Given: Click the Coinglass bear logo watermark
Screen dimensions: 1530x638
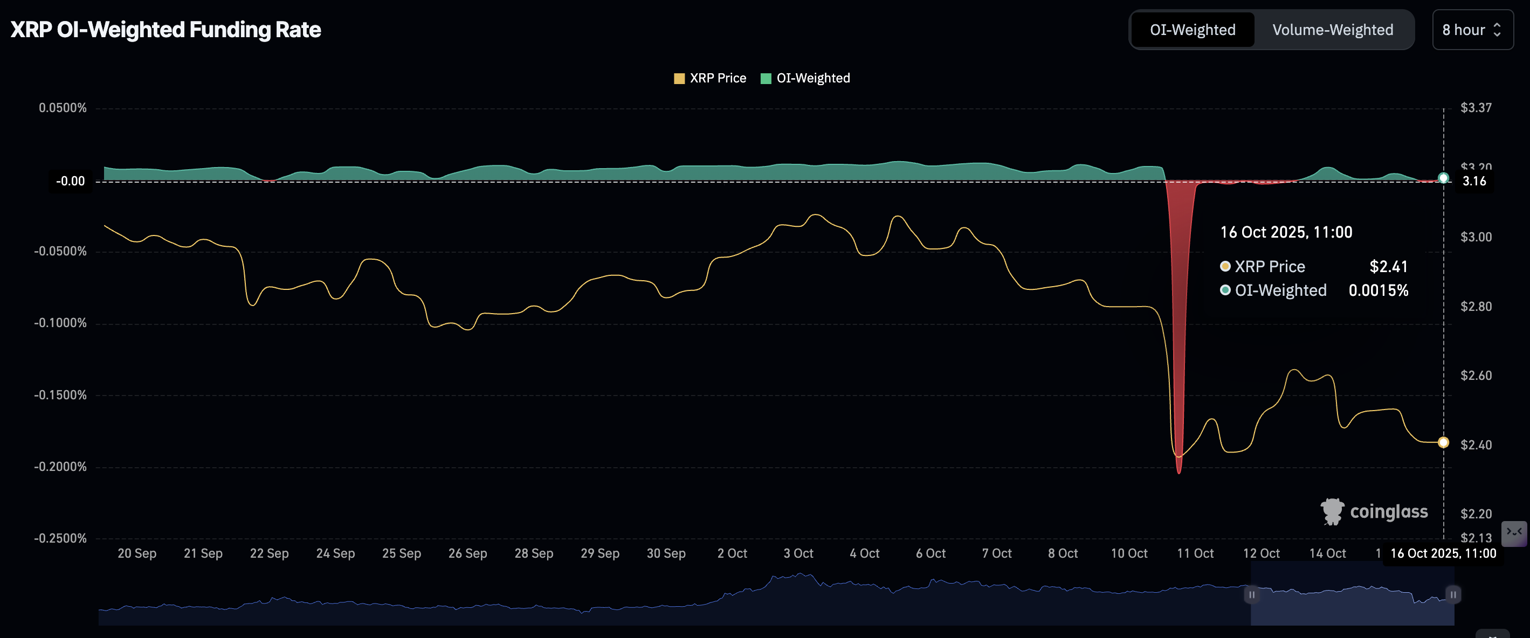Looking at the screenshot, I should click(1333, 511).
